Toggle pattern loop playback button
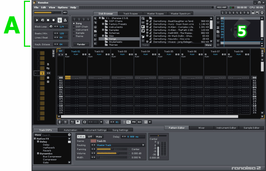Viewport: 266px width, 171px height. 43,20
